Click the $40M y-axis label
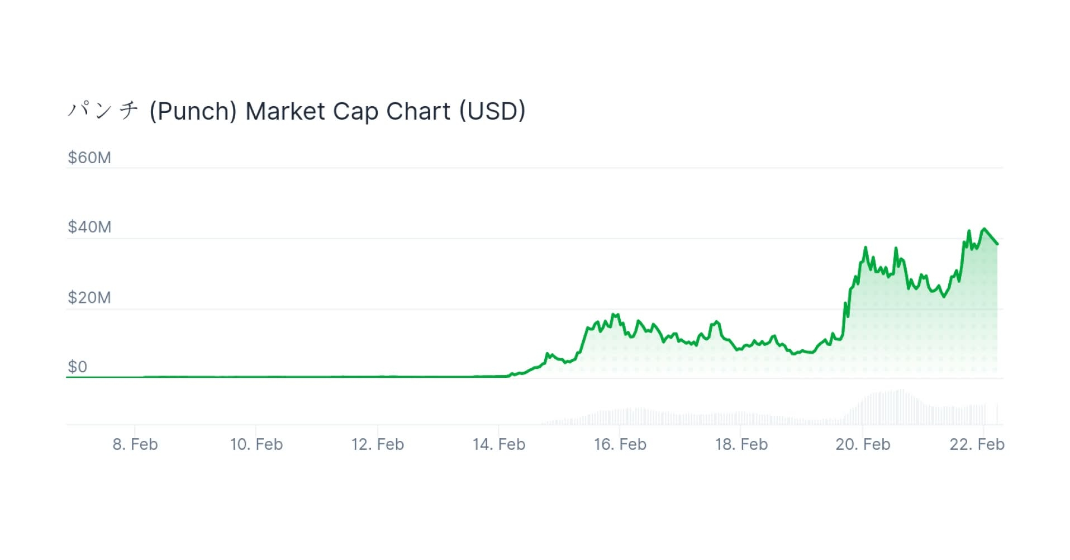The image size is (1070, 560). click(89, 227)
